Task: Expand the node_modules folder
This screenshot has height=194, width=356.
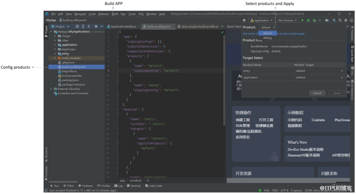Action: 55,58
